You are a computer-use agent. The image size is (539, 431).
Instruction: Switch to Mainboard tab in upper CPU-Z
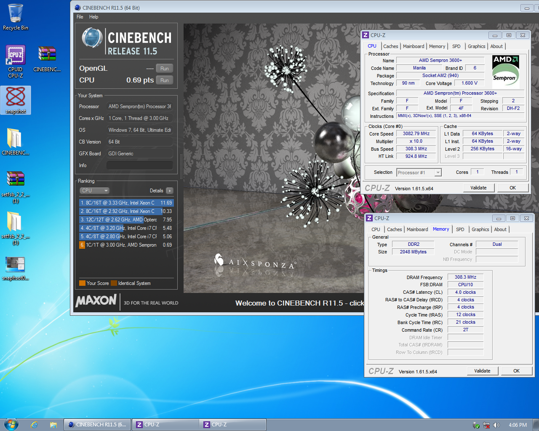(x=414, y=46)
